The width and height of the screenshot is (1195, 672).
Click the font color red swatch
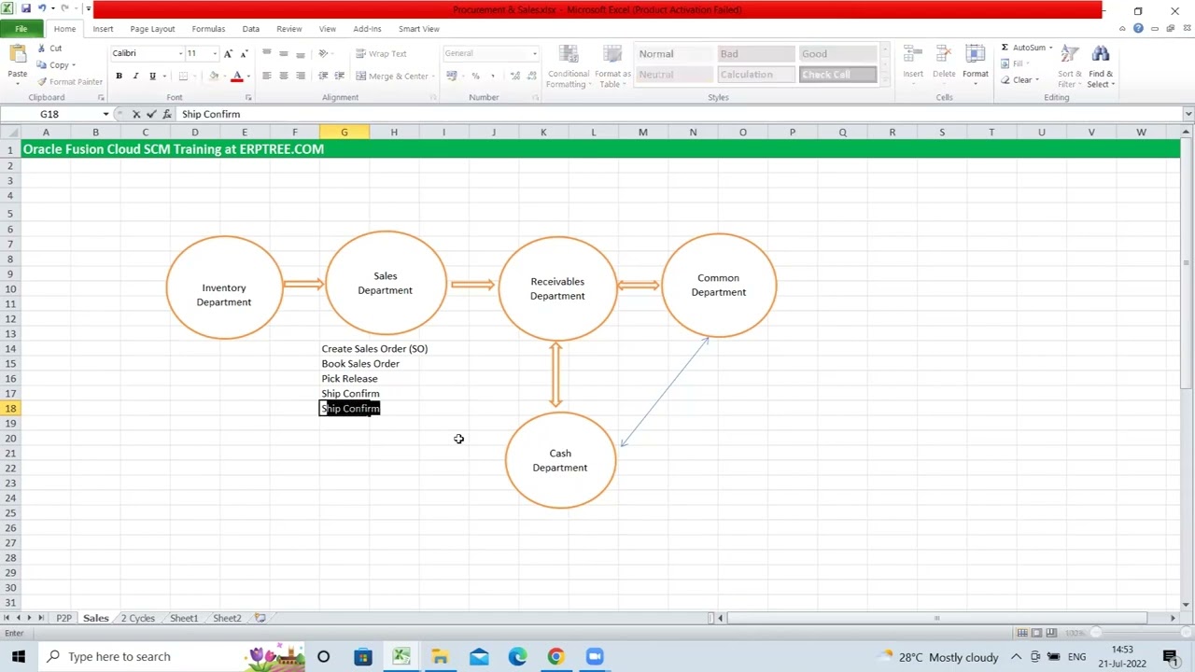[x=237, y=76]
